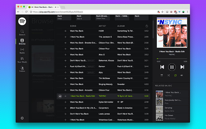Add Eamon song to library
206x129 pixels.
point(65,66)
